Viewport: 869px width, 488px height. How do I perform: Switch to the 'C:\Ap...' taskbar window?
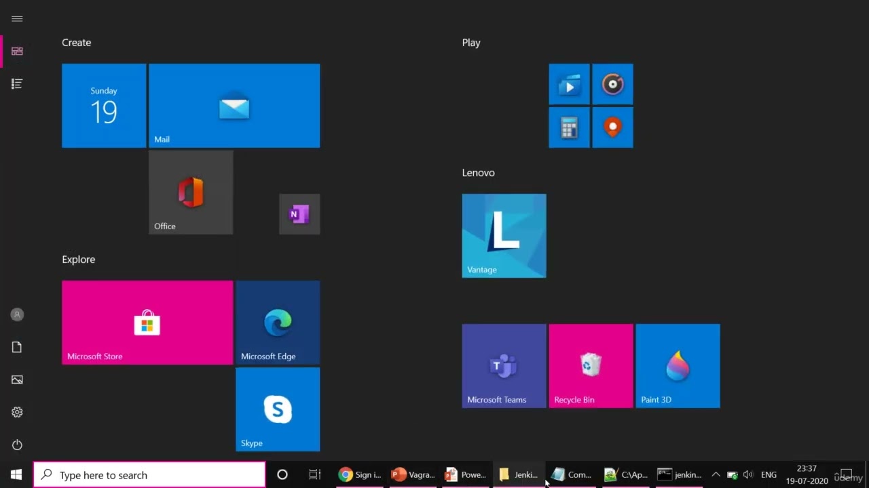(x=626, y=474)
